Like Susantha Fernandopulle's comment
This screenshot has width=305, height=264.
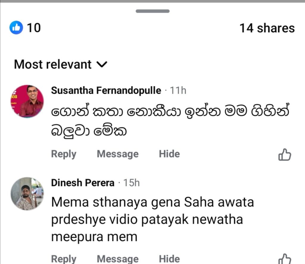(284, 155)
